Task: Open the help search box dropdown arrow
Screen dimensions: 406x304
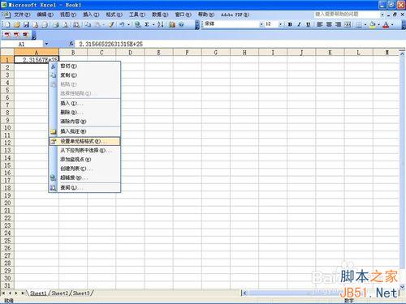Action: [382, 15]
